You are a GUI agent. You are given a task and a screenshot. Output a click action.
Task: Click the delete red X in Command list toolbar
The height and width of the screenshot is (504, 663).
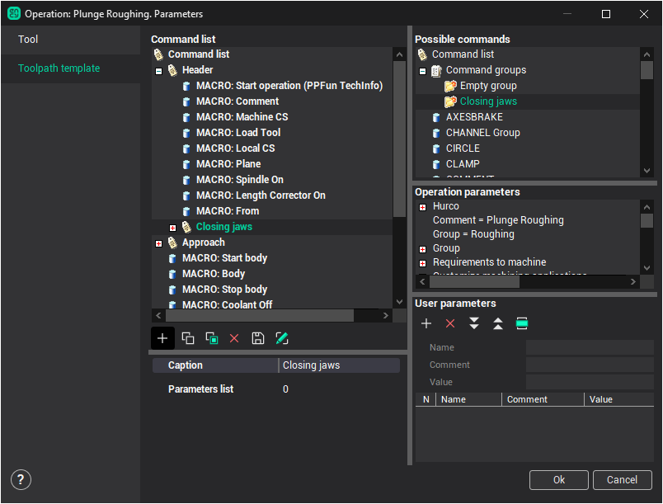coord(234,338)
